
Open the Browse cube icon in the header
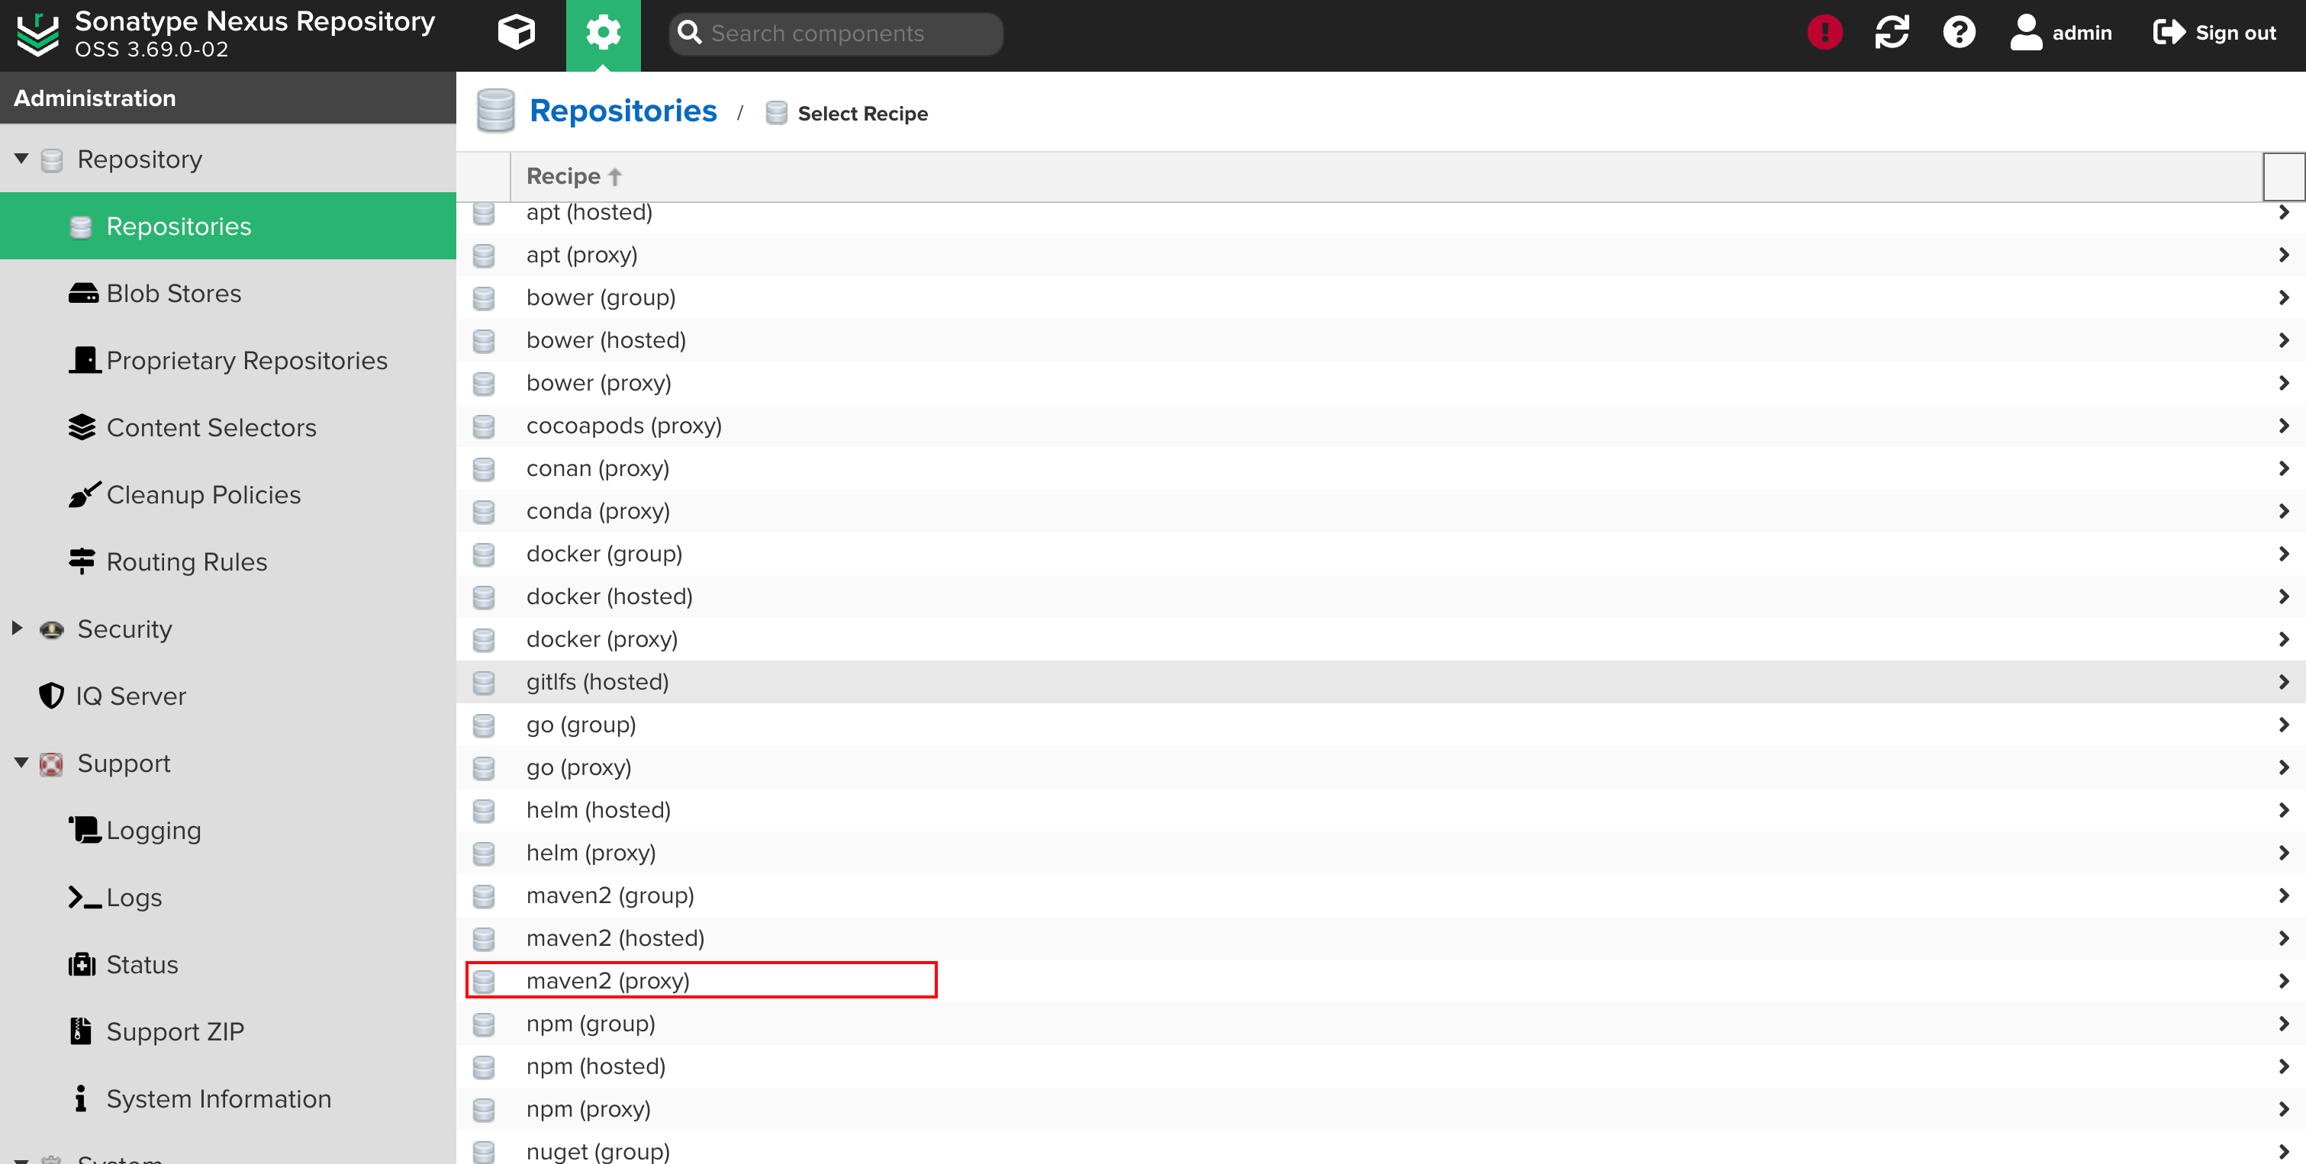(x=516, y=33)
